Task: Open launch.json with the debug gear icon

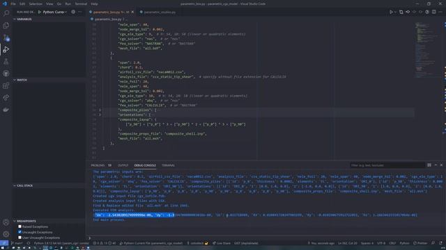Action: 73,12
